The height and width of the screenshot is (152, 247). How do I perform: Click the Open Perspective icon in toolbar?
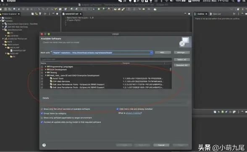tap(238, 9)
